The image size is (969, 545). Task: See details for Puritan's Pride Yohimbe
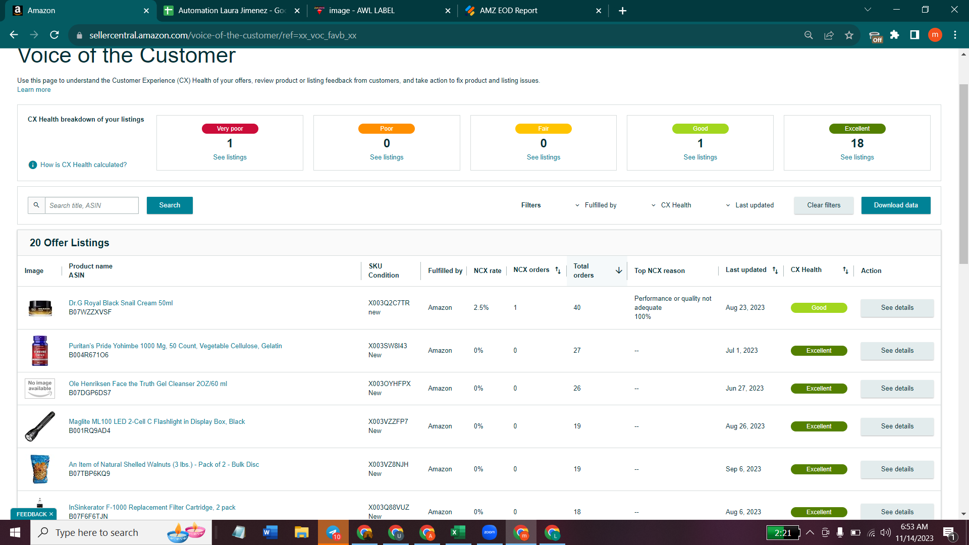[x=897, y=351]
